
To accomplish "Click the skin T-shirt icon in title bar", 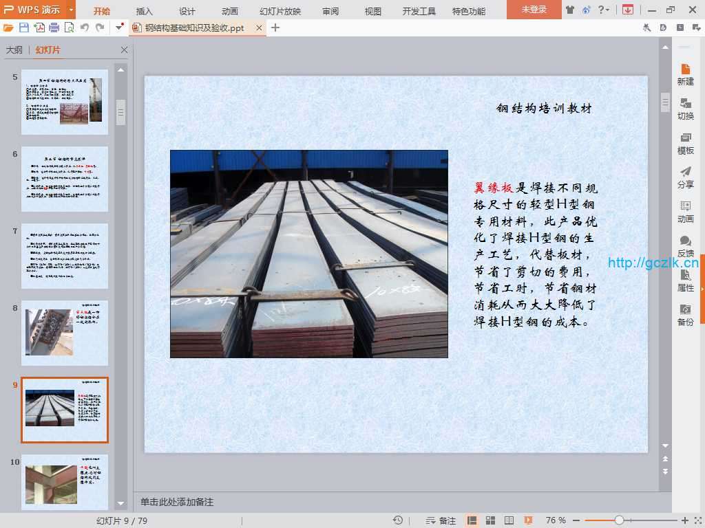I will [x=570, y=10].
